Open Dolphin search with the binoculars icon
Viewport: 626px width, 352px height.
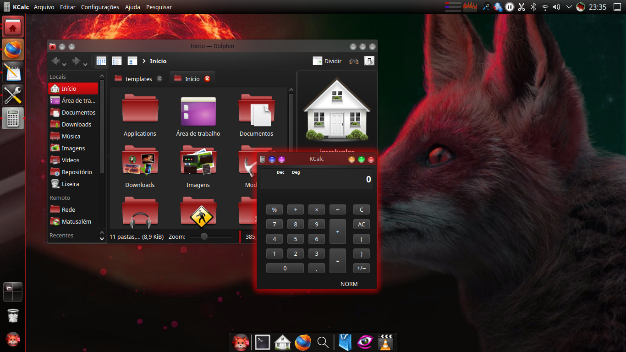(x=353, y=61)
